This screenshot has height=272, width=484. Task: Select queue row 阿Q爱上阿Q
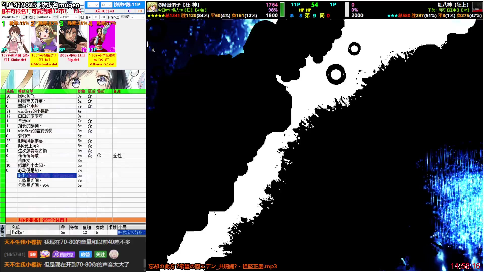pos(47,146)
